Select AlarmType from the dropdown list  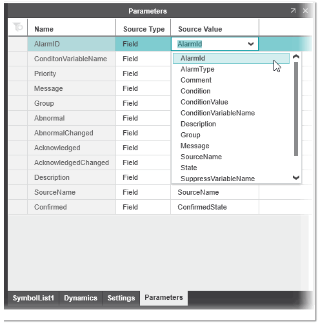197,69
